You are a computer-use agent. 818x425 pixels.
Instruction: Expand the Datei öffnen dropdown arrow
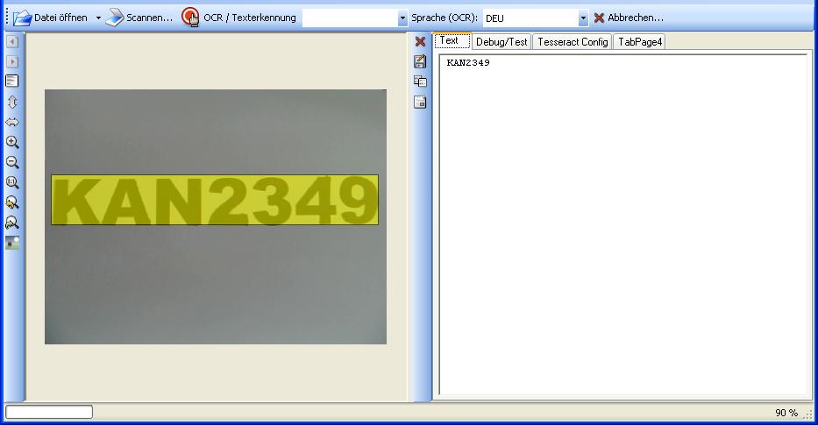(98, 18)
